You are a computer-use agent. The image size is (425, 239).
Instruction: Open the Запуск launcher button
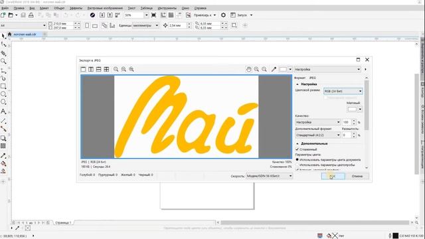click(x=242, y=15)
